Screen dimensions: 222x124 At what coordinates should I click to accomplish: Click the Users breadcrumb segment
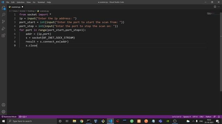coord(15,11)
